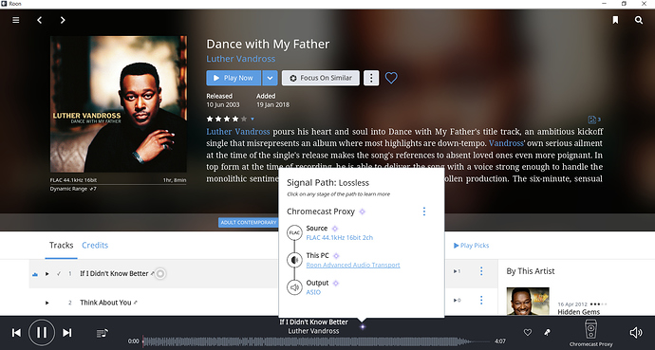Image resolution: width=655 pixels, height=350 pixels.
Task: Set the album rating using the stars
Action: click(x=227, y=119)
